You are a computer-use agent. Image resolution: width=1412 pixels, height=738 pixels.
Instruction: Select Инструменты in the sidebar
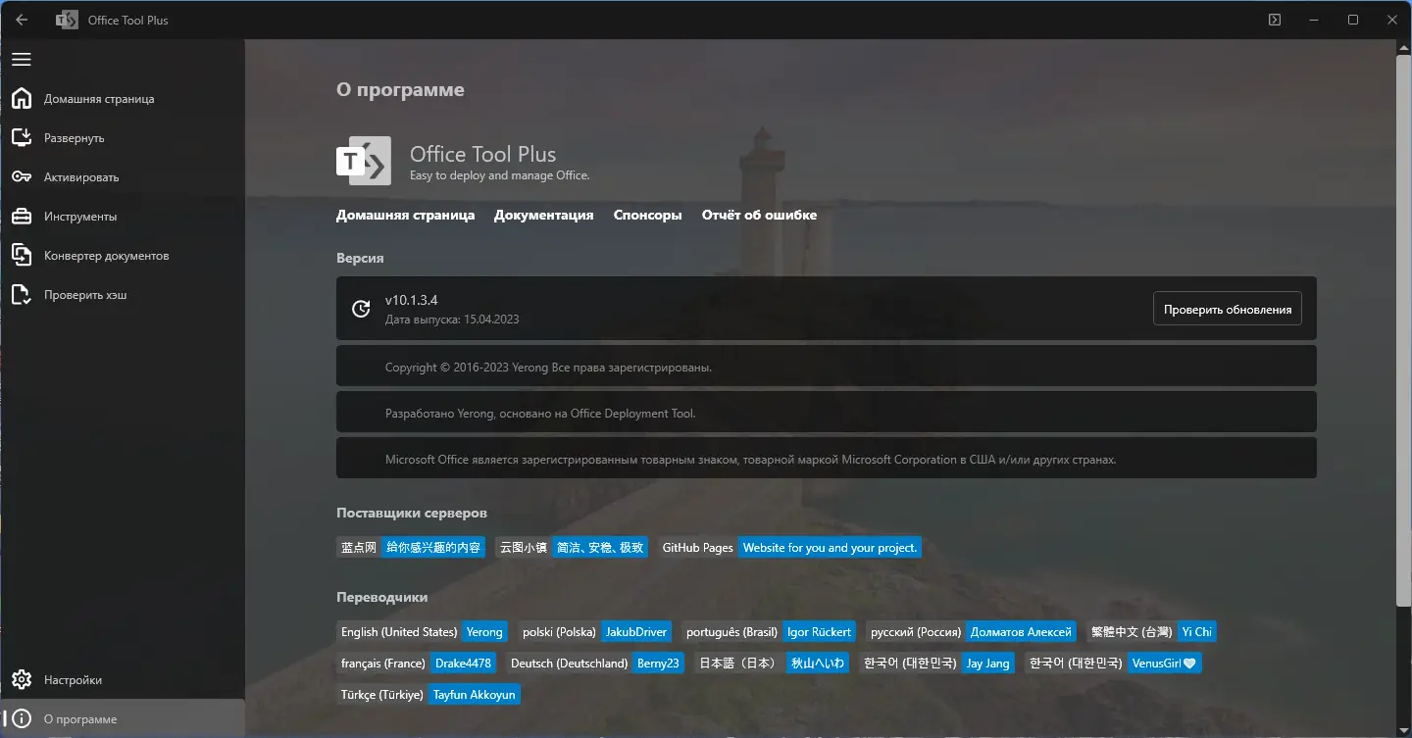pyautogui.click(x=123, y=217)
